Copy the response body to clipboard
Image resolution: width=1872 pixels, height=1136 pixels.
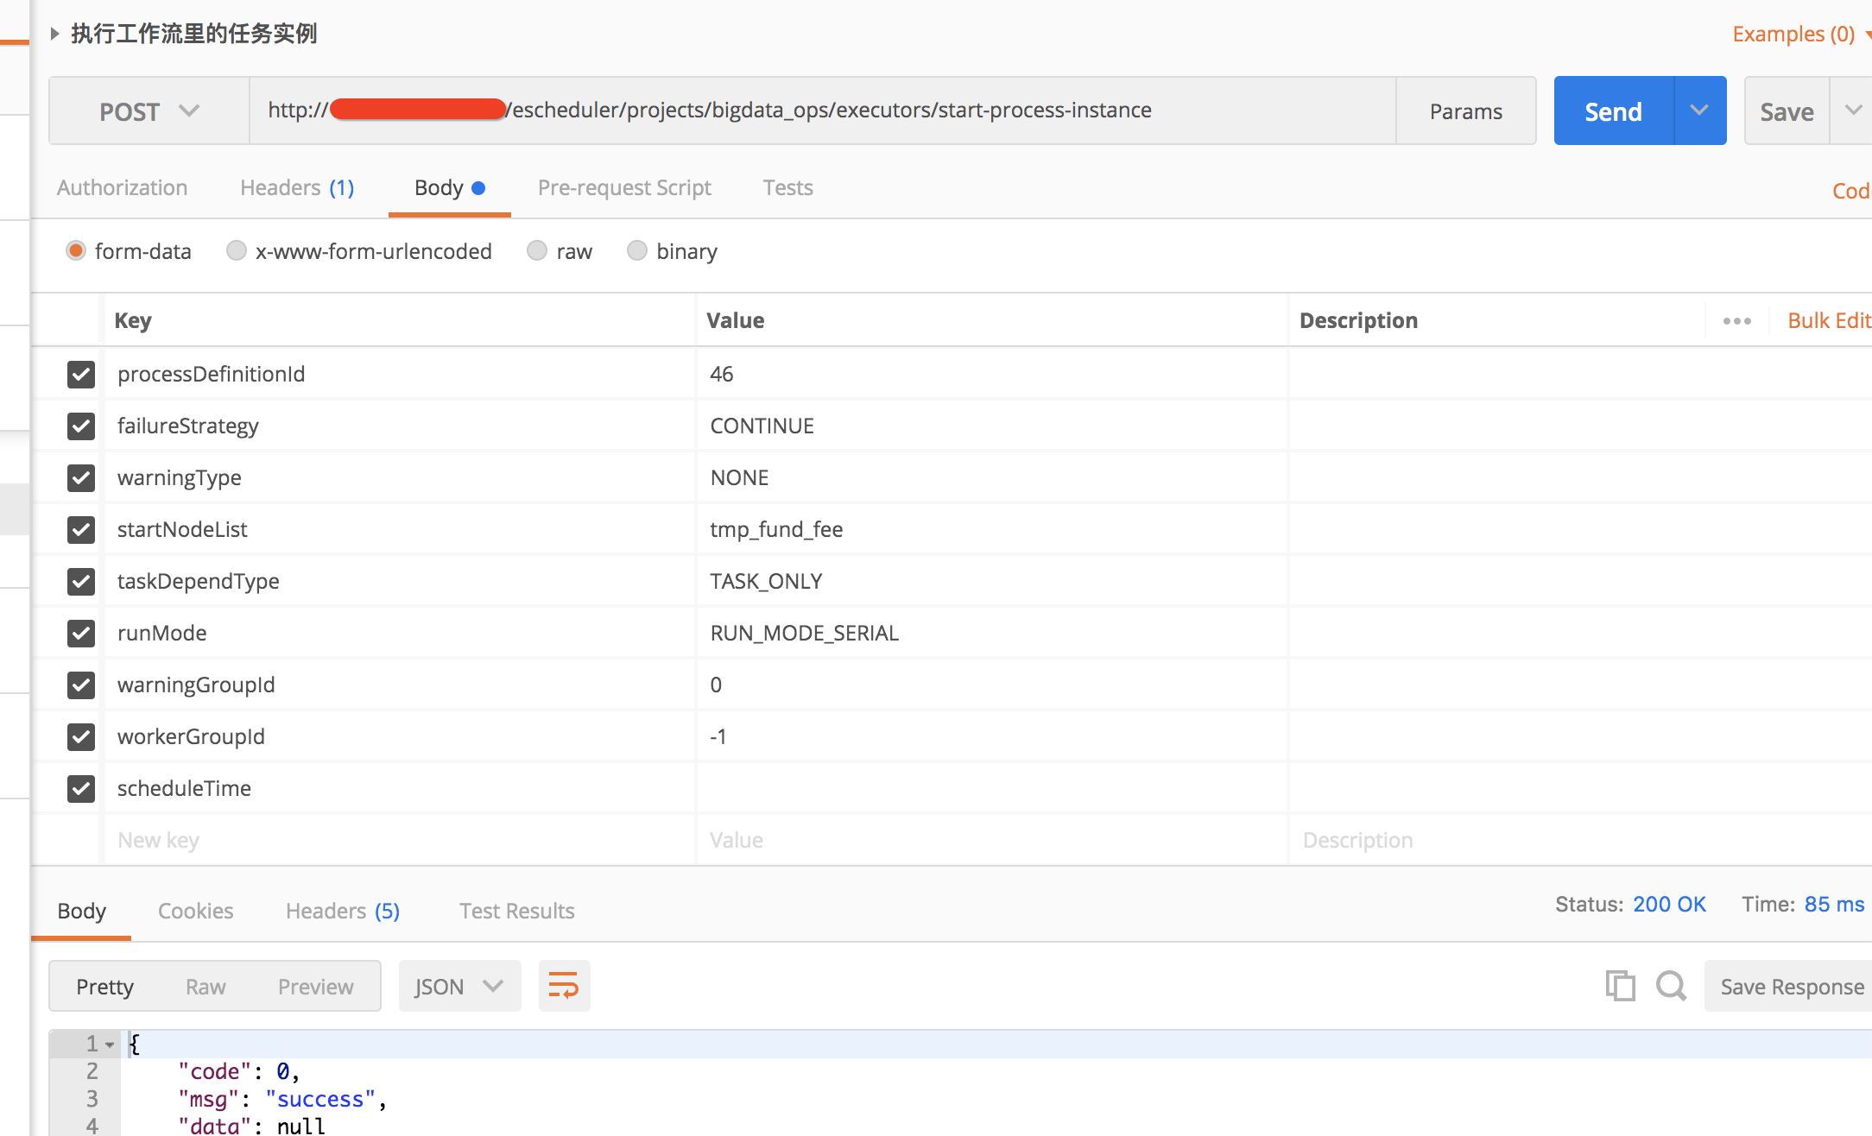(x=1620, y=986)
